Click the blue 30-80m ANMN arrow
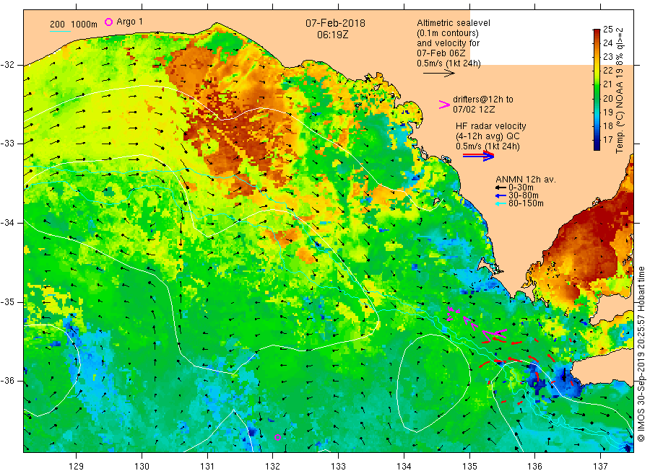The image size is (650, 476). pos(500,195)
